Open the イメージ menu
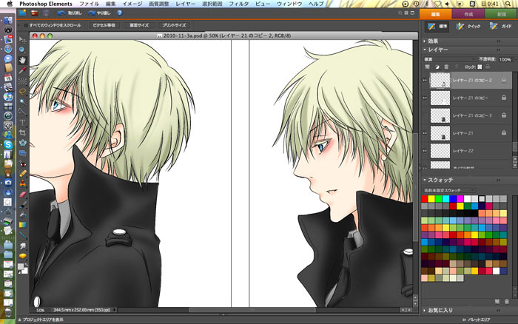This screenshot has height=324, width=518. coord(132,4)
